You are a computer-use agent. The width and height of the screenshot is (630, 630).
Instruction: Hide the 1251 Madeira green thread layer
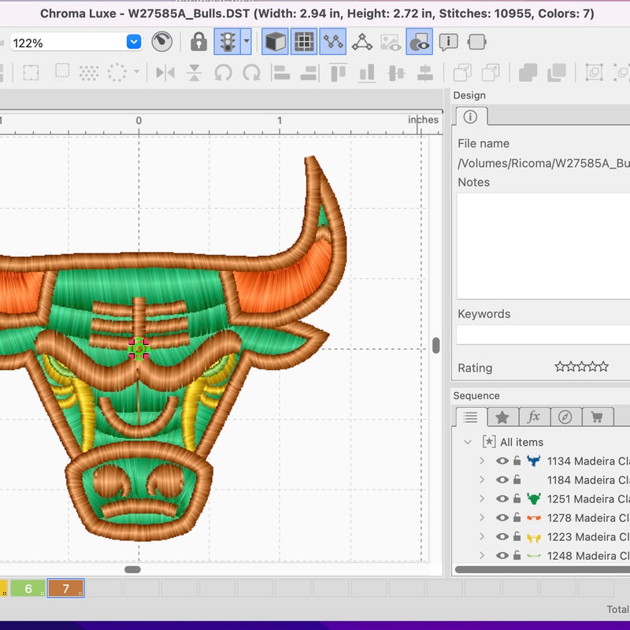(502, 498)
